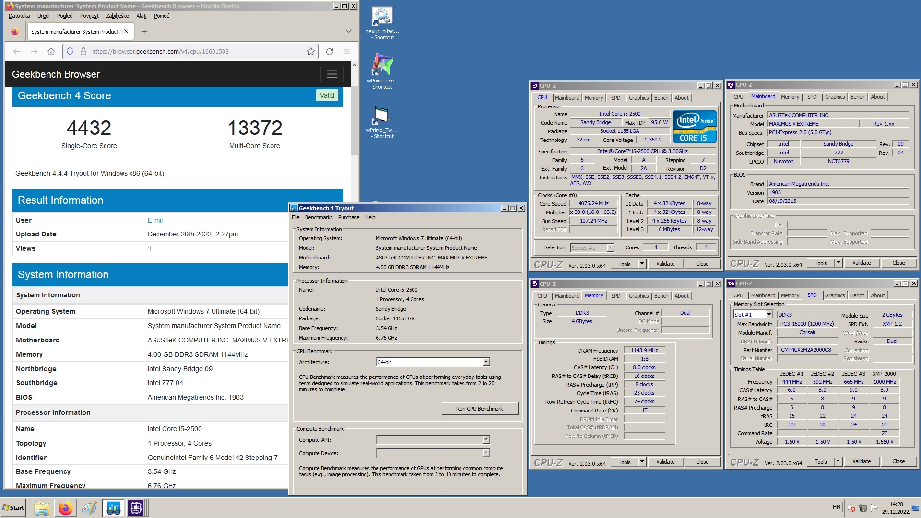Open the Architecture 64-bit dropdown
This screenshot has width=921, height=518.
486,362
